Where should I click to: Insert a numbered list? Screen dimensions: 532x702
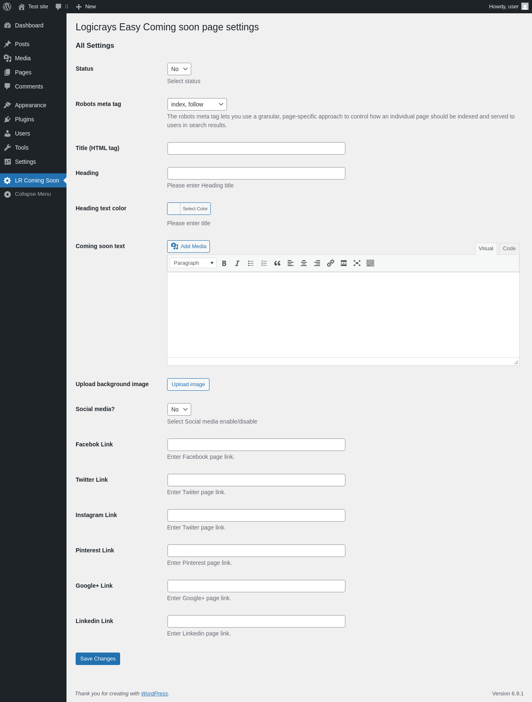[264, 263]
